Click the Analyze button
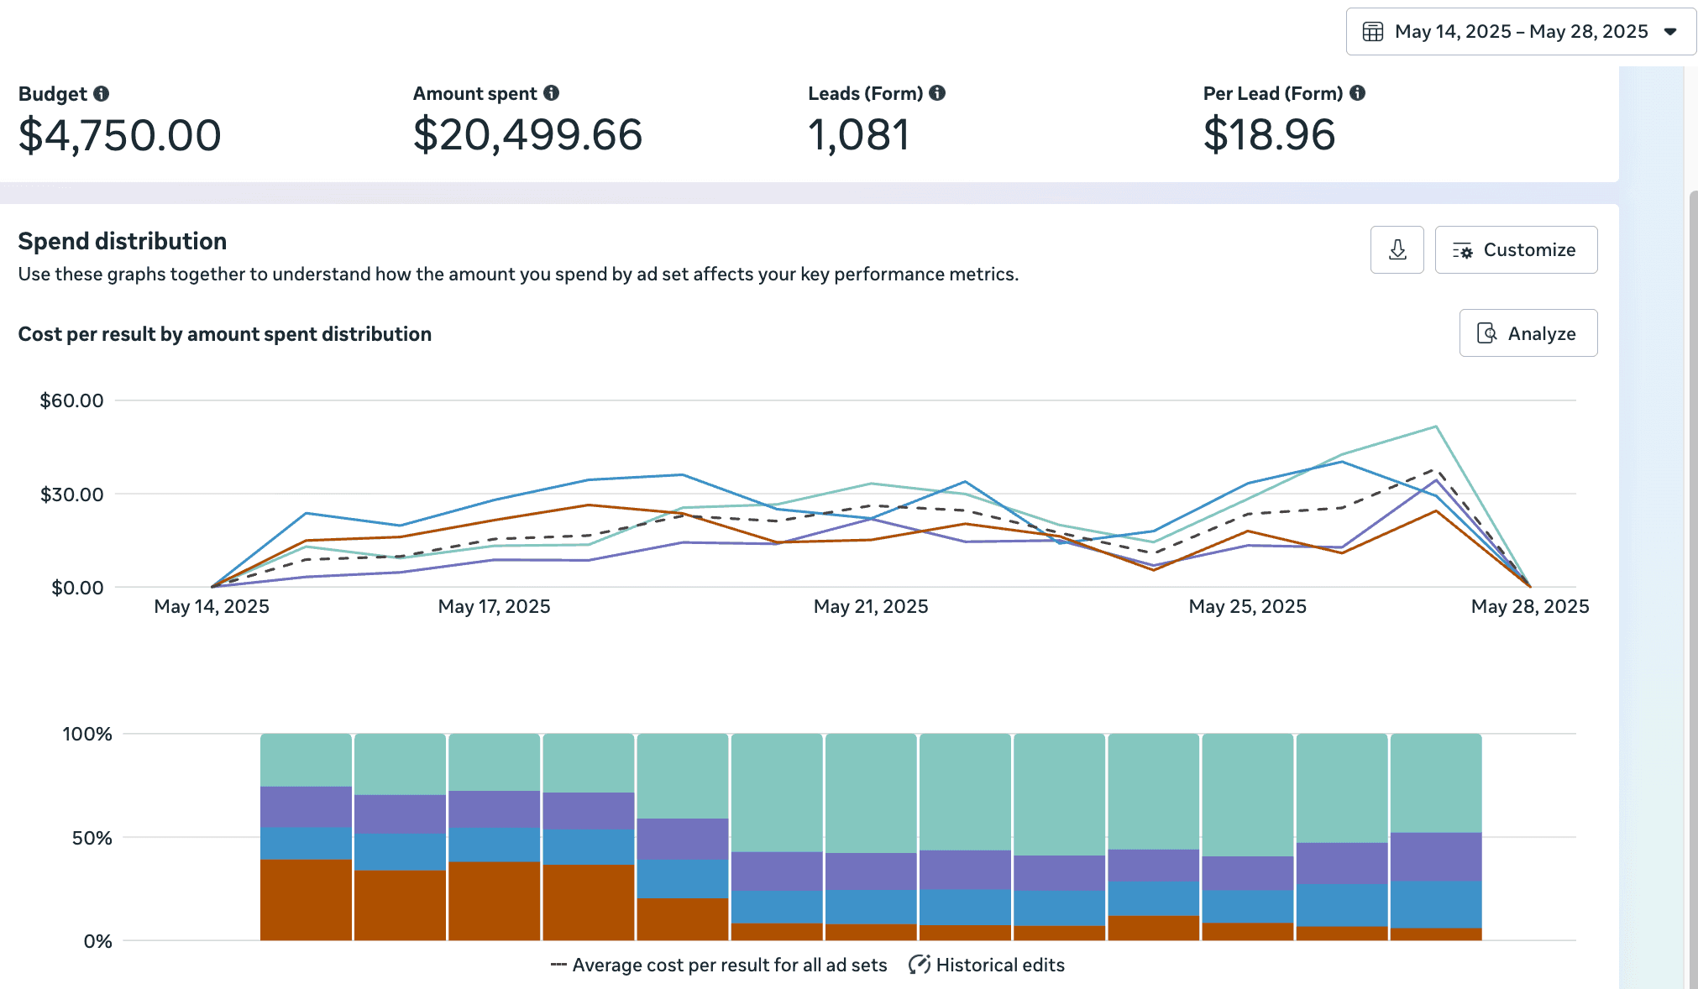 point(1528,333)
